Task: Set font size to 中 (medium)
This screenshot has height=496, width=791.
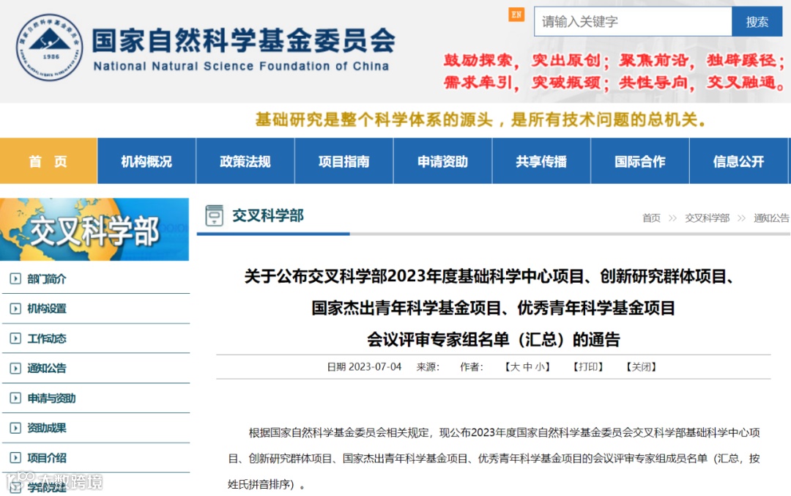Action: [x=527, y=367]
